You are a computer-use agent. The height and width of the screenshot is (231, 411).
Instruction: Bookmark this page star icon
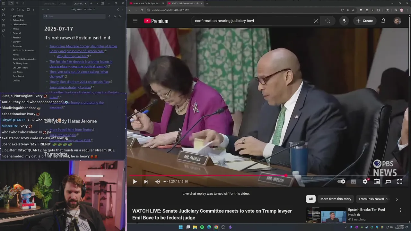click(353, 10)
